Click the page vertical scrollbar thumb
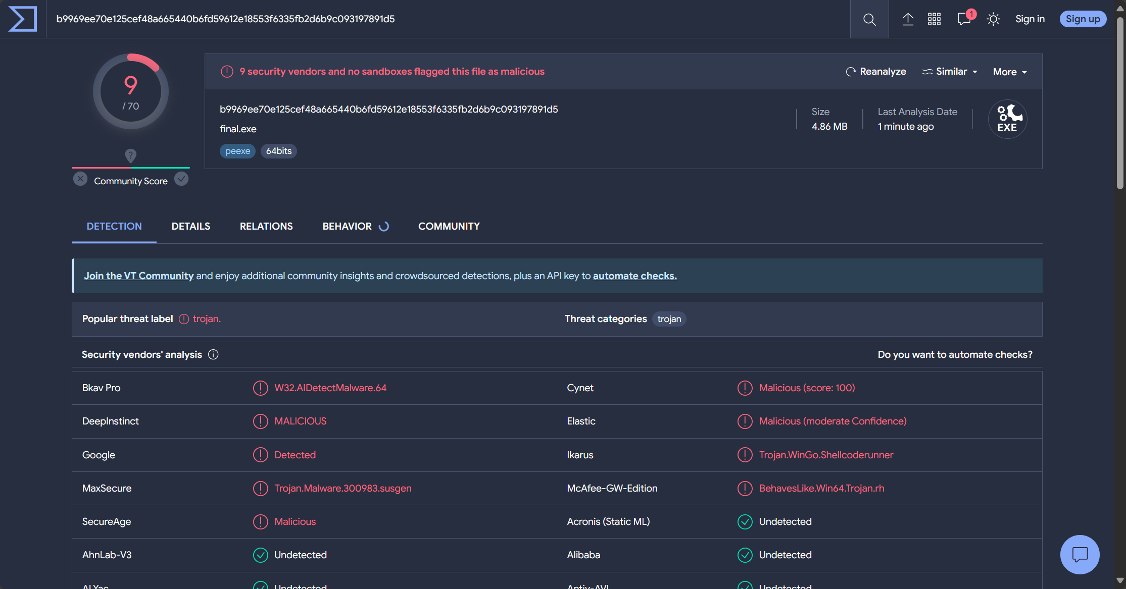The height and width of the screenshot is (589, 1126). click(x=1120, y=103)
